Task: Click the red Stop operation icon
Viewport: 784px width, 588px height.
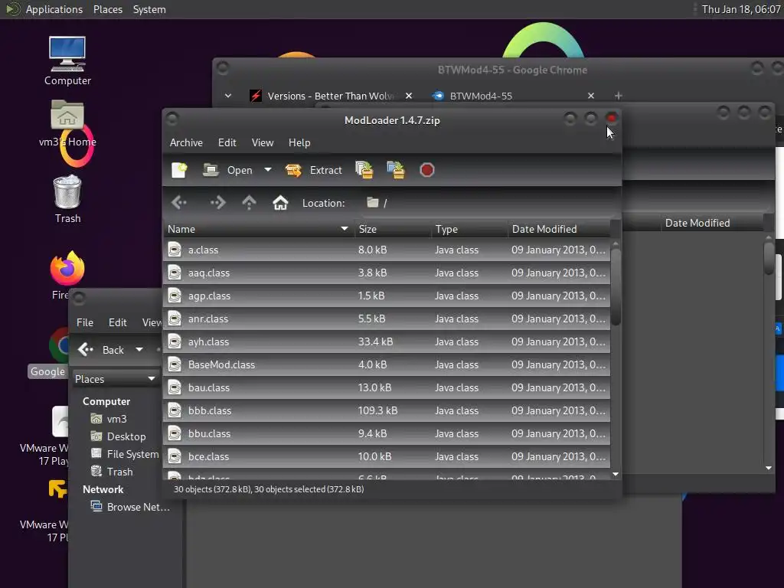Action: [427, 170]
